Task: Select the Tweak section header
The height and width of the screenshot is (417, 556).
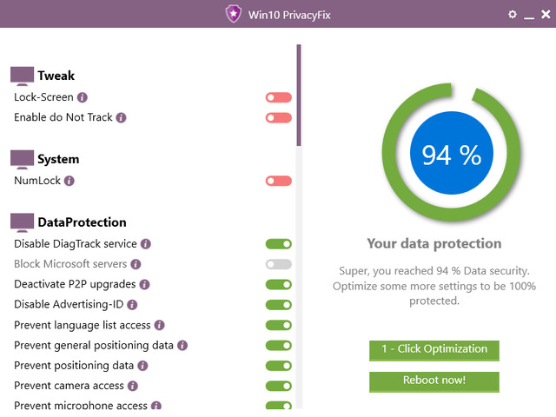Action: click(56, 76)
